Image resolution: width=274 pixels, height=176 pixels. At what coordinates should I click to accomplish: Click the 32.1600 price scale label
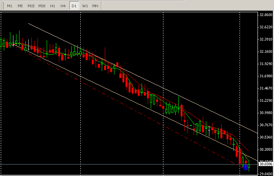pos(266,52)
